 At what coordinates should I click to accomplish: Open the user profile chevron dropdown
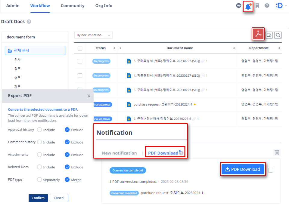pos(286,5)
